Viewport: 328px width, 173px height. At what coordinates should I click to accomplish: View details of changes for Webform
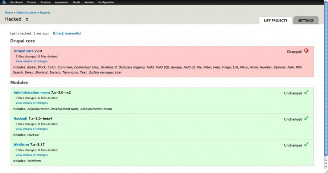[x=32, y=155]
